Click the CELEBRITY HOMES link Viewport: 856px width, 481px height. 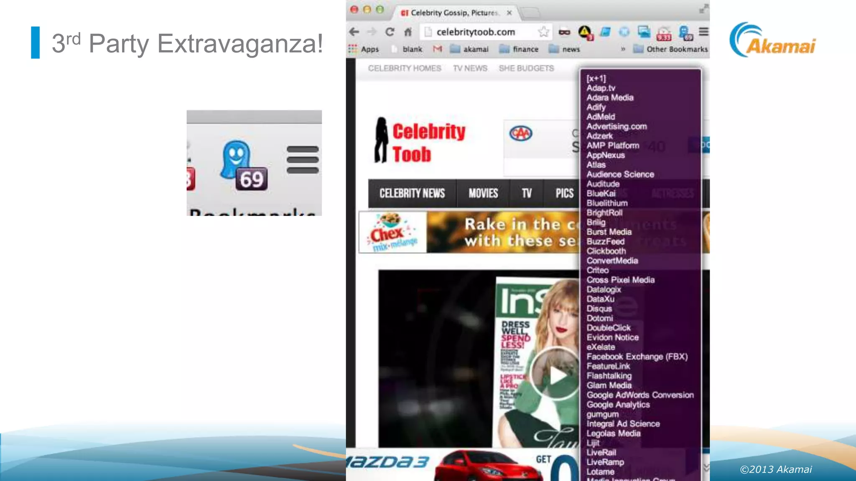404,68
